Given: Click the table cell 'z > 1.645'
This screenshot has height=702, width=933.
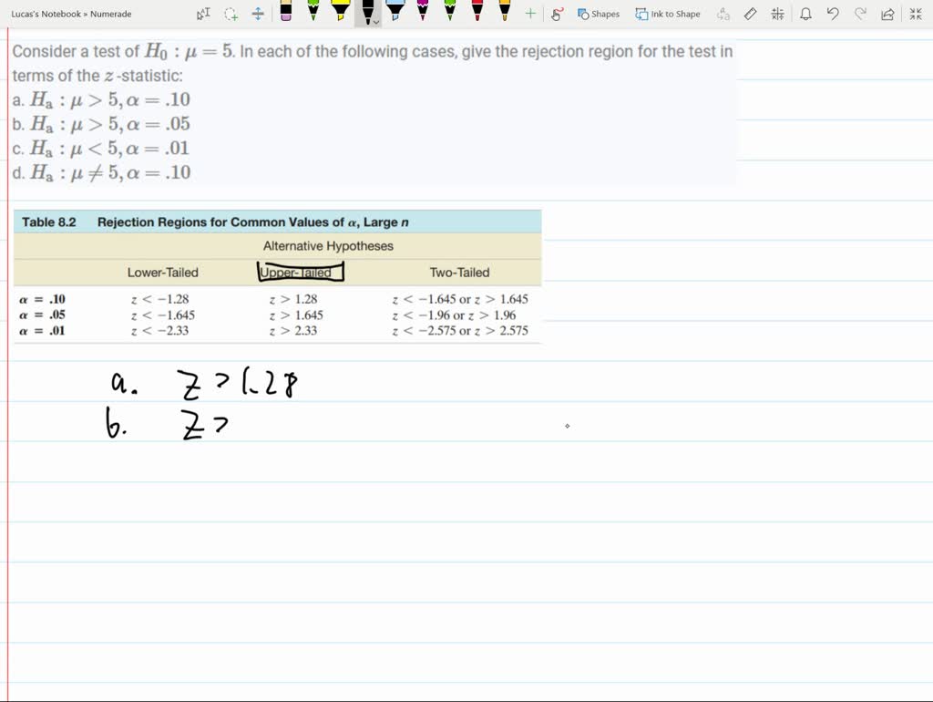Looking at the screenshot, I should (296, 315).
